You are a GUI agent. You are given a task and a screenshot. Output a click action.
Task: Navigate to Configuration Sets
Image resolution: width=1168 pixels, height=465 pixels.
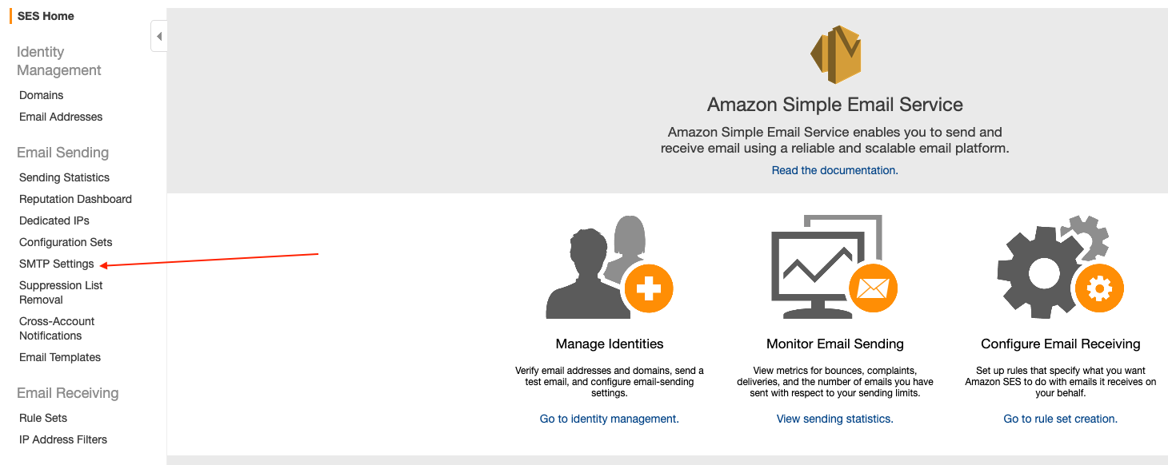[x=66, y=242]
